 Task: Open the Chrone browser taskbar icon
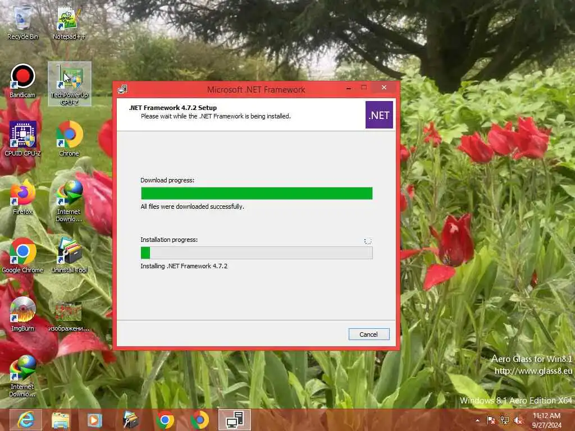coord(199,420)
